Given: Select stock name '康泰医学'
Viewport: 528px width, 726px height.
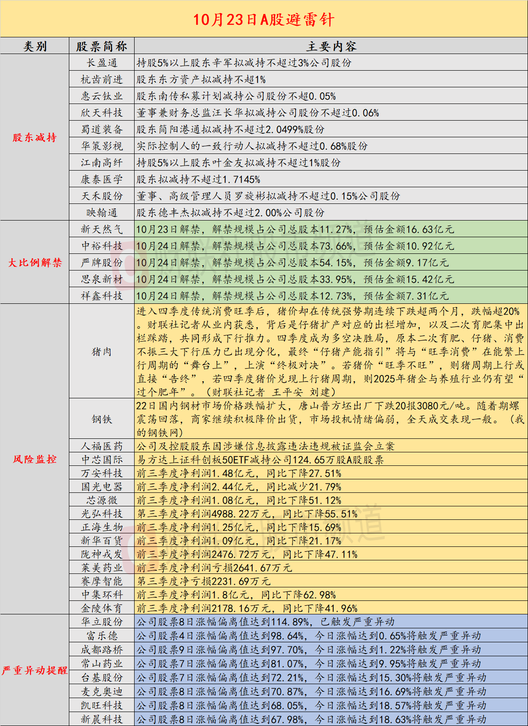Looking at the screenshot, I should point(102,180).
